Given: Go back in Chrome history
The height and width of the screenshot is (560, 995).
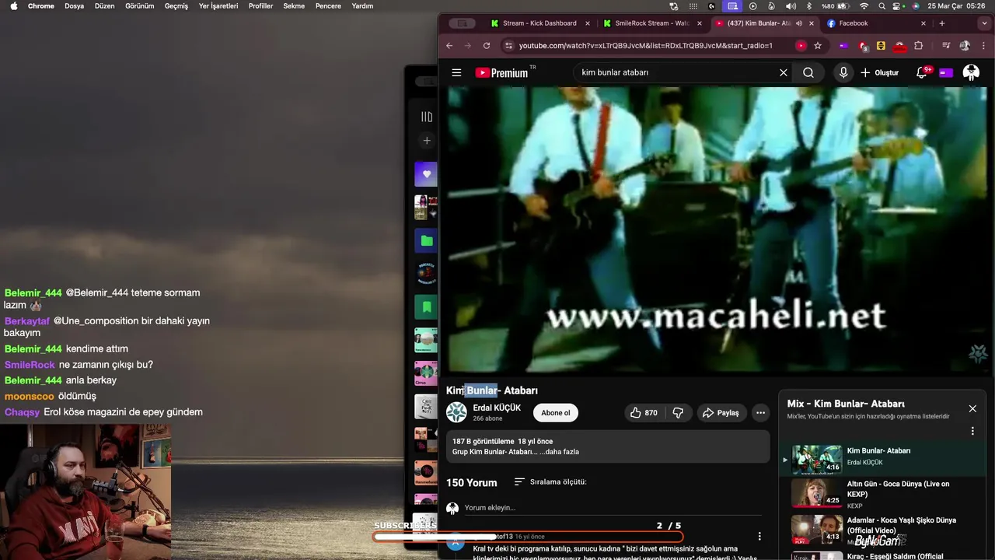Looking at the screenshot, I should coord(449,45).
